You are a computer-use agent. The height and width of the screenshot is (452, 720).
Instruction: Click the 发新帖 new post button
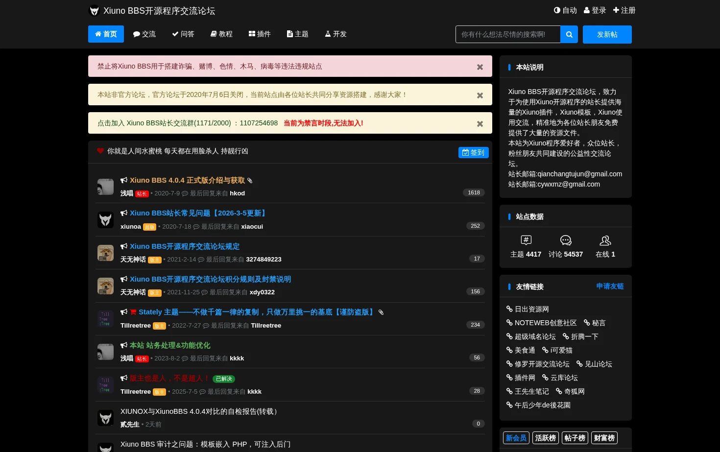click(607, 34)
